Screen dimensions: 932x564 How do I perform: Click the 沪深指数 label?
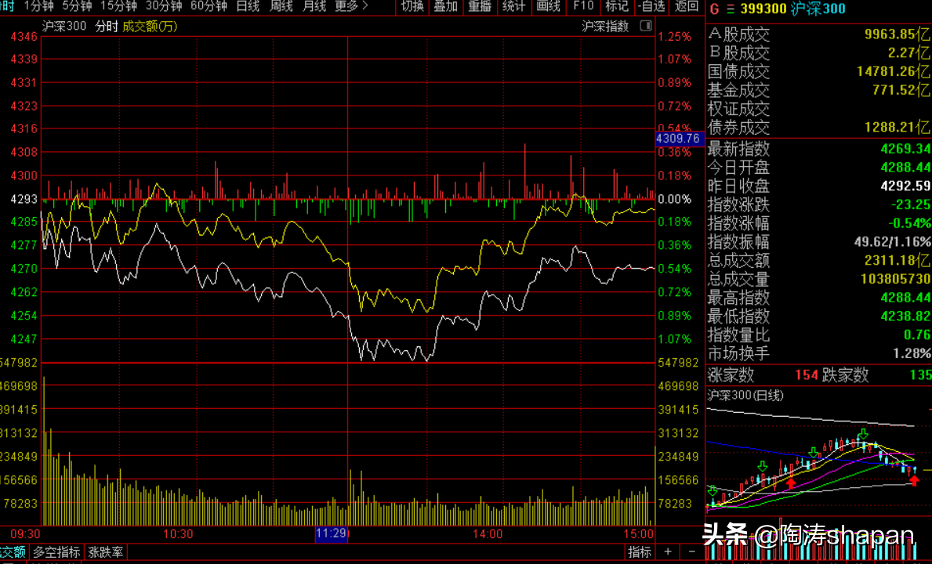click(x=605, y=26)
